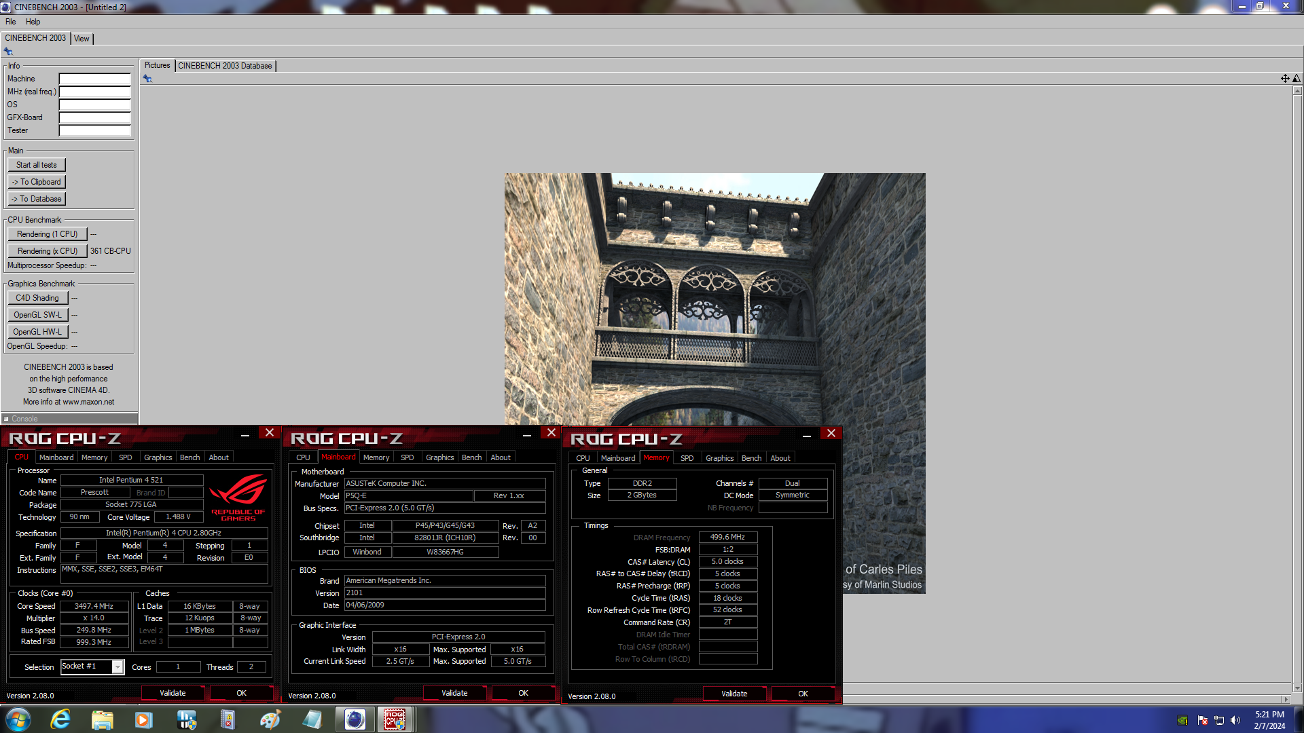Open the volume speaker tray icon
1304x733 pixels.
1235,720
